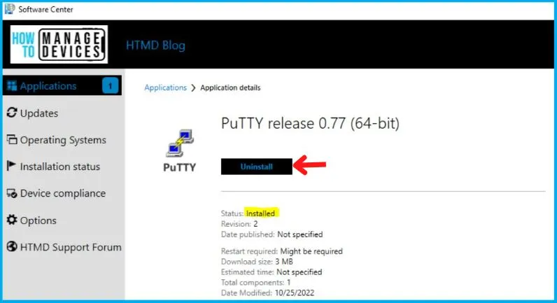View the Device compliance page

point(63,193)
